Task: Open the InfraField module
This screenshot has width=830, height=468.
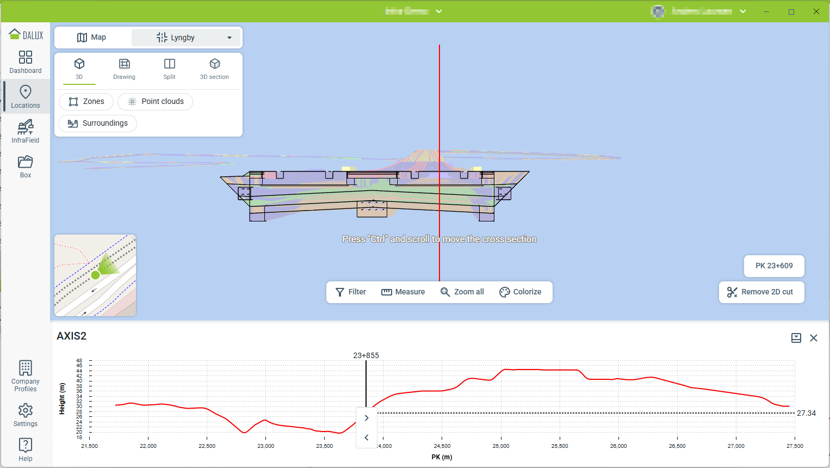Action: point(26,132)
